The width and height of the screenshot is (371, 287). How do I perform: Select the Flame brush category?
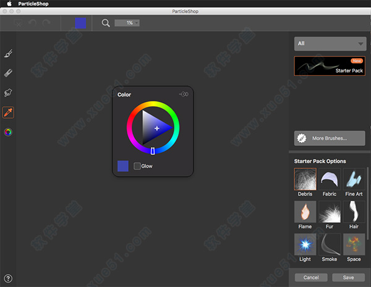point(305,215)
